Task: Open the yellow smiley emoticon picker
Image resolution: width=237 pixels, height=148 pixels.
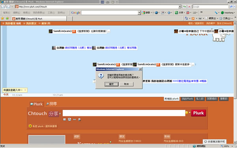Action: [x=187, y=112]
